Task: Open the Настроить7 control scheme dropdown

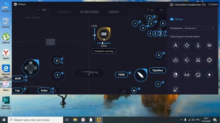Action: click(199, 28)
